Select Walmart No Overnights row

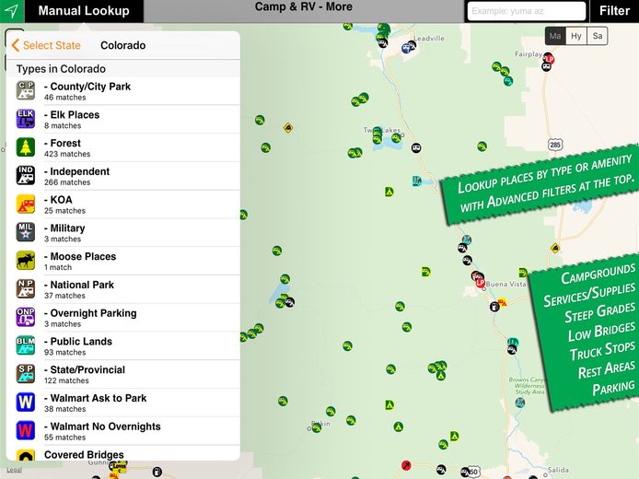point(123,431)
